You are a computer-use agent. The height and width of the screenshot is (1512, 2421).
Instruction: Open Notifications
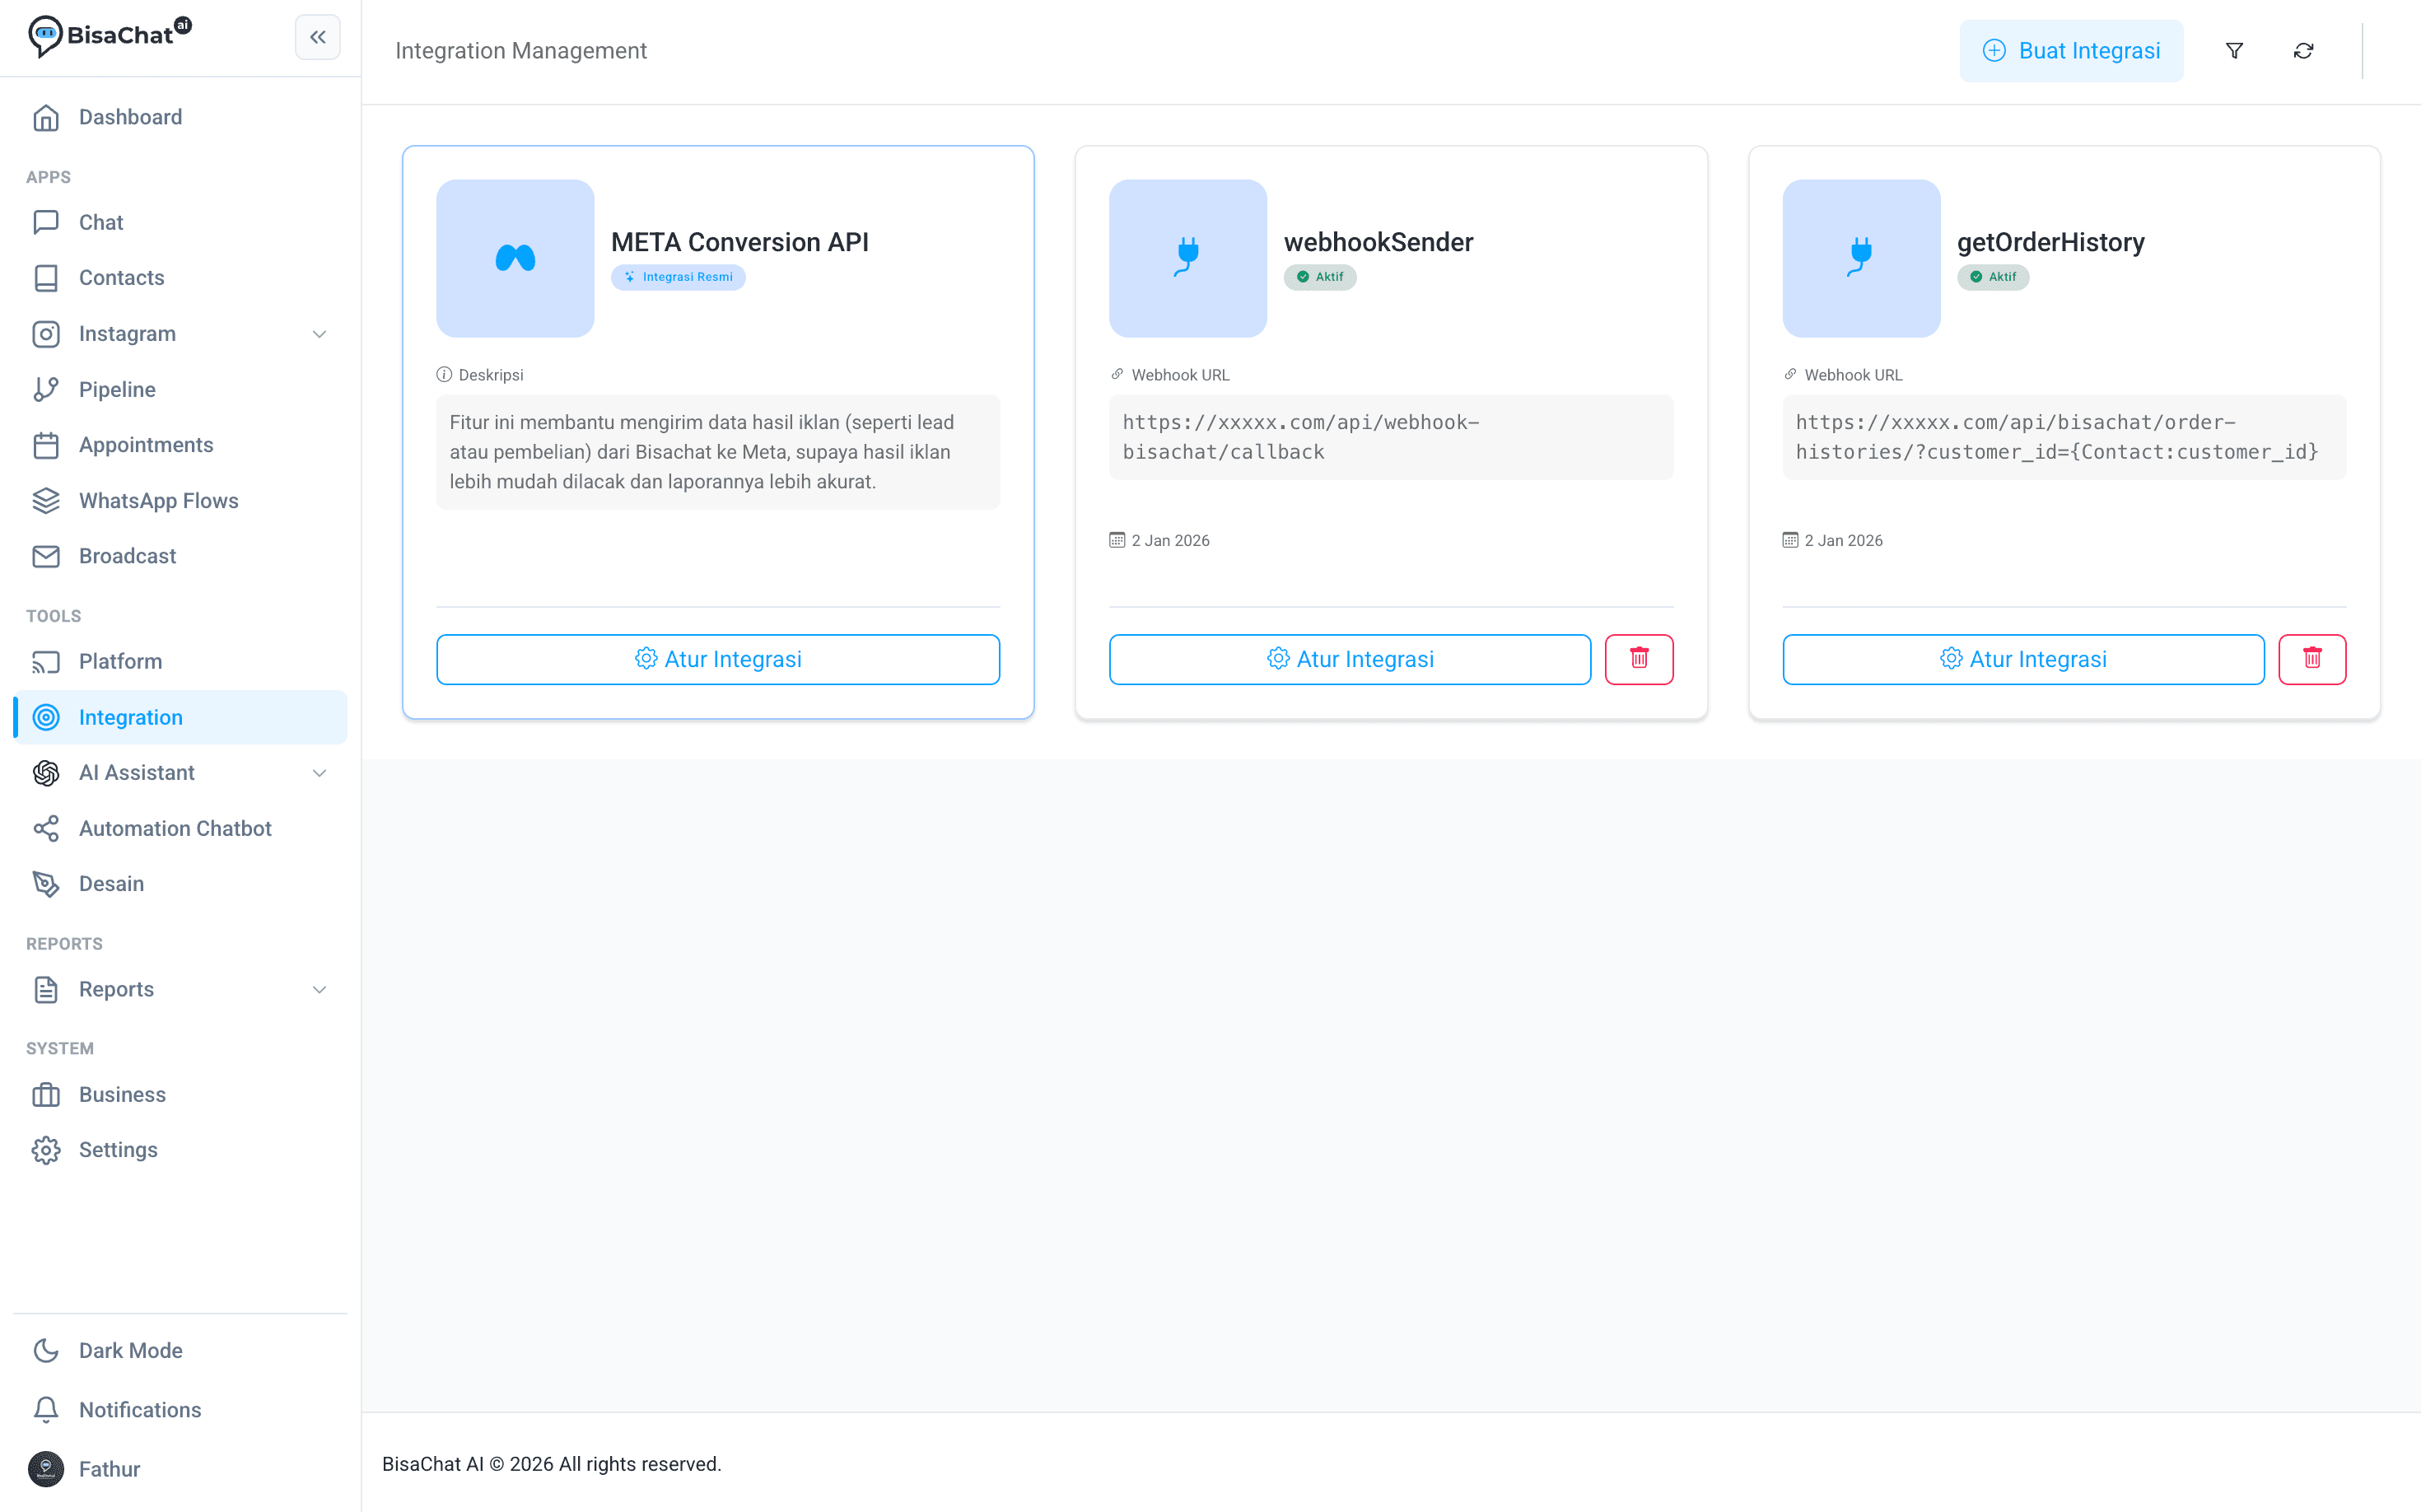click(x=180, y=1409)
